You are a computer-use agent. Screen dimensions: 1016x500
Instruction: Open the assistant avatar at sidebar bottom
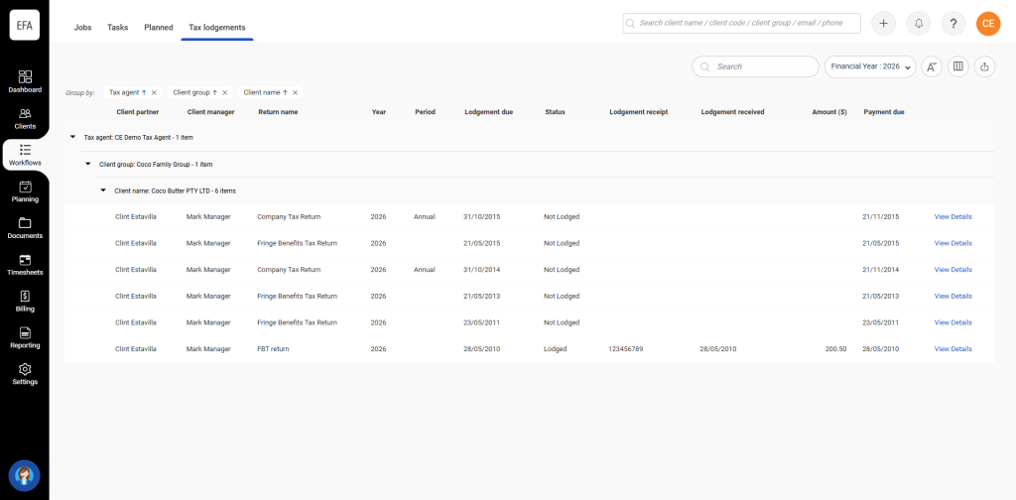point(25,476)
